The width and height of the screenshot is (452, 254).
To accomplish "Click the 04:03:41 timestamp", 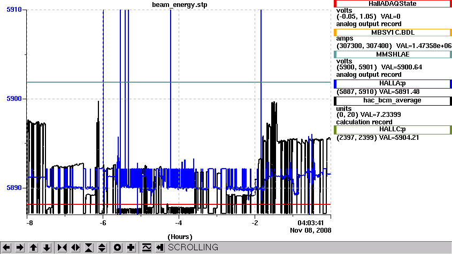I will pos(311,223).
